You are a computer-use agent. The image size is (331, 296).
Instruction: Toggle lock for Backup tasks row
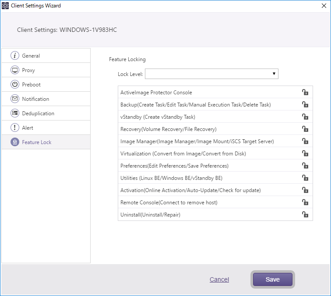pyautogui.click(x=305, y=104)
